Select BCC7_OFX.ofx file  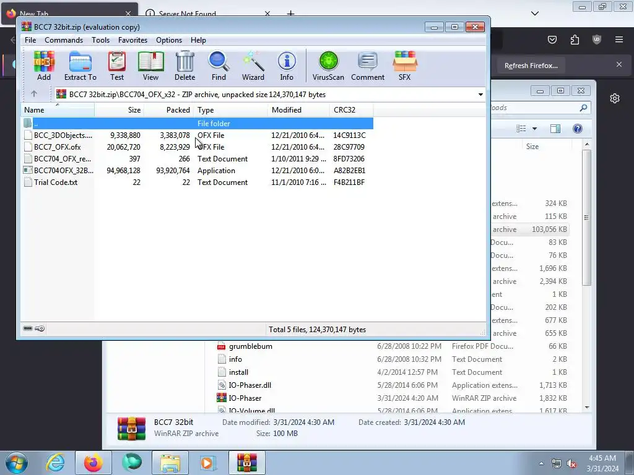point(198,147)
